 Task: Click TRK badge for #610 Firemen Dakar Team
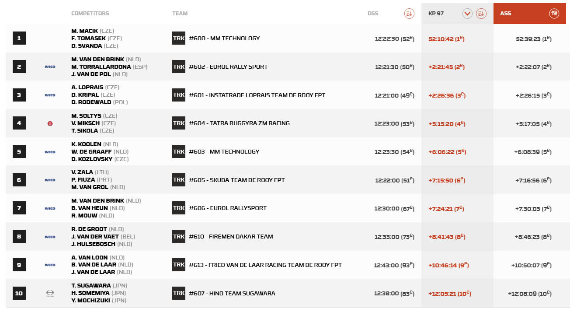(179, 236)
